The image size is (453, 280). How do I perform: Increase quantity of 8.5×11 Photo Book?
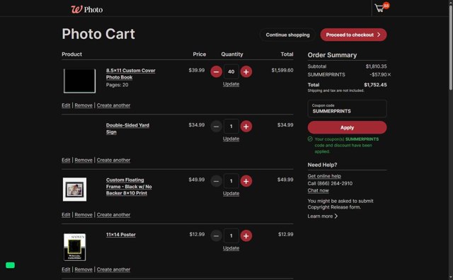coord(246,71)
